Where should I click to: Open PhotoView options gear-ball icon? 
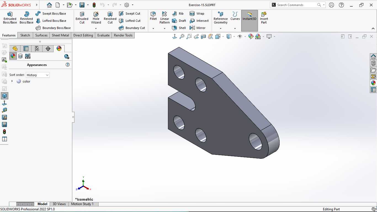tap(67, 56)
